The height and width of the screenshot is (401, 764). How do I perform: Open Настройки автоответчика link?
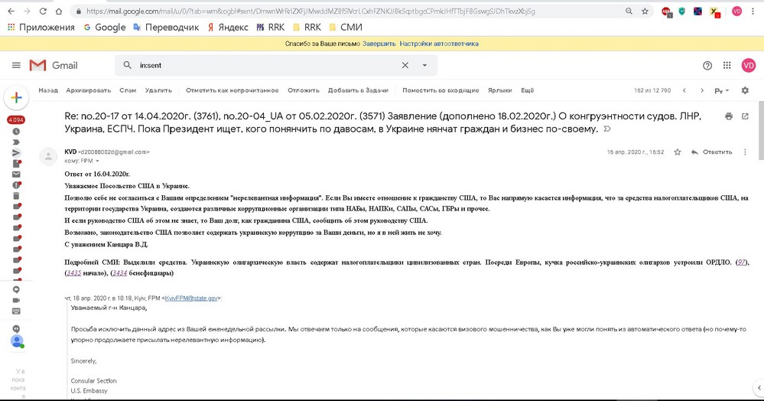439,44
